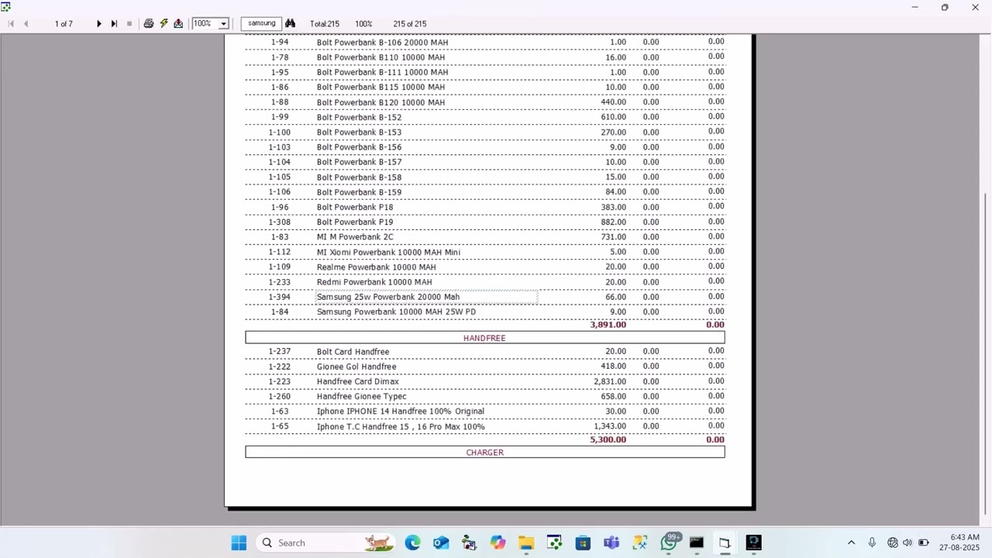Click Realme Powerbank 10000 MAH row
The height and width of the screenshot is (558, 992).
376,267
